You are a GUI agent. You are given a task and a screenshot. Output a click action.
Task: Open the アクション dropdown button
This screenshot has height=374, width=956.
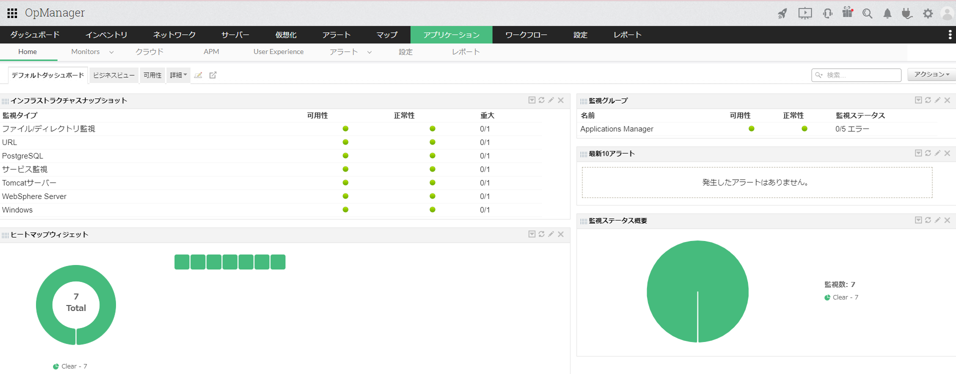tap(931, 74)
